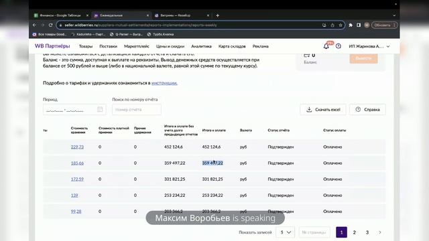
Task: Open notifications bell in WB Партнёры
Action: click(326, 46)
